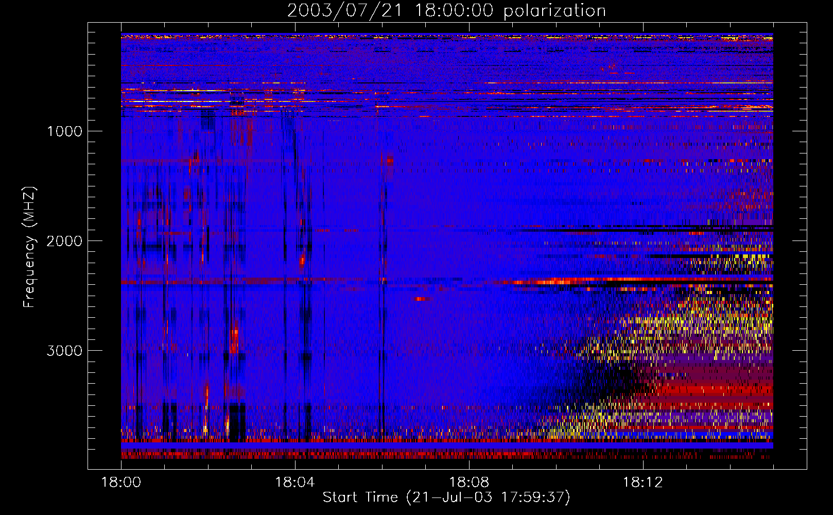833x515 pixels.
Task: Click the plot title "2003/07/21 18:00:00 polarization"
Action: point(446,11)
